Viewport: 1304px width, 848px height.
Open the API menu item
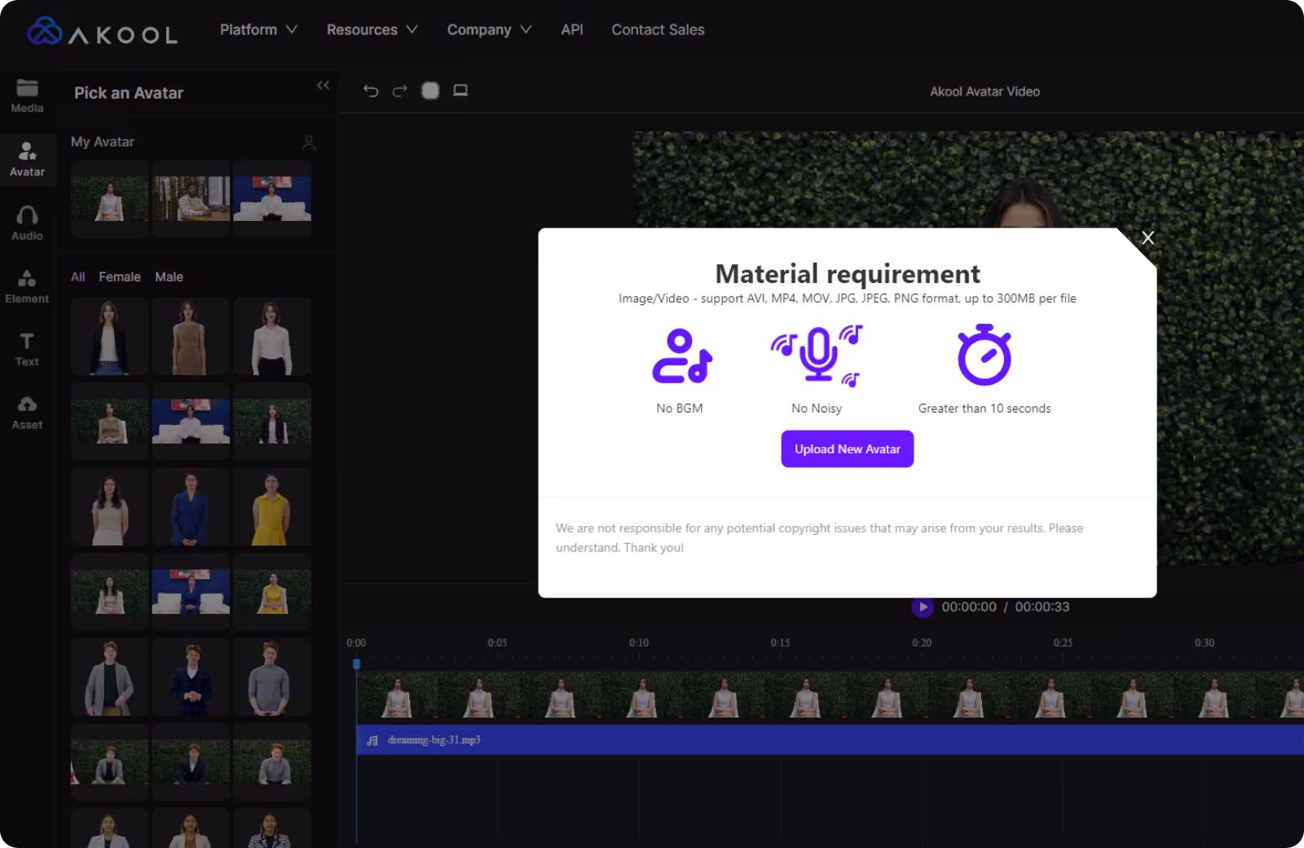pos(572,29)
